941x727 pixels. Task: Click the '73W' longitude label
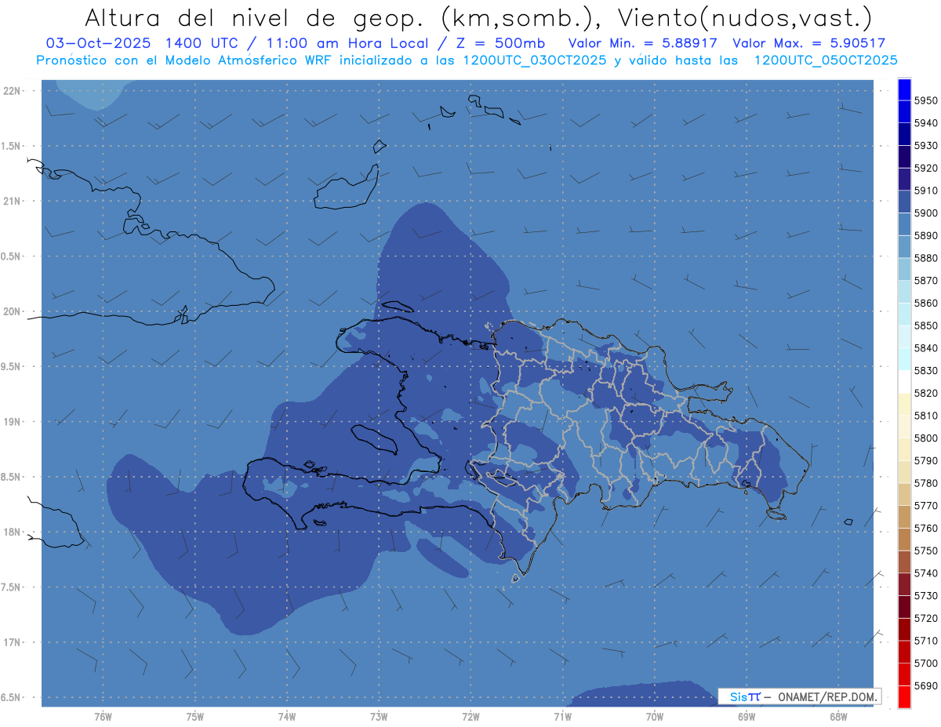(x=379, y=716)
